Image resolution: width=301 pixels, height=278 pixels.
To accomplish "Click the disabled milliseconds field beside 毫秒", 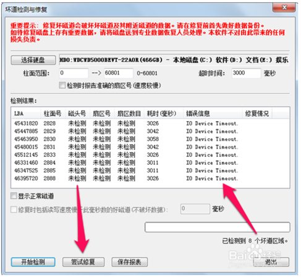I will coord(195,209).
